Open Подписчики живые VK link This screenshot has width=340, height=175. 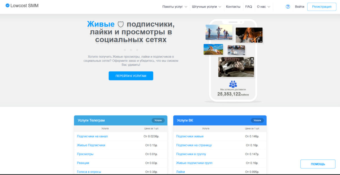tap(190, 136)
